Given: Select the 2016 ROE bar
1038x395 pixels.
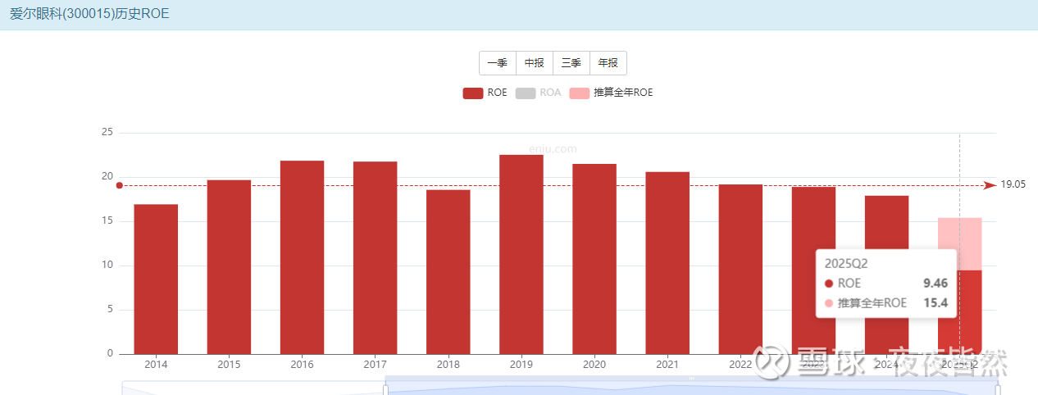Looking at the screenshot, I should click(302, 257).
